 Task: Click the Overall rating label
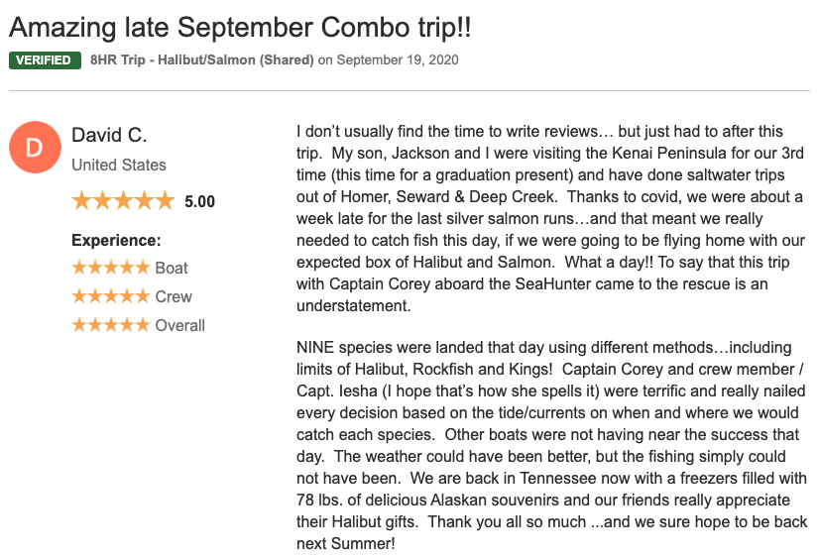pos(180,325)
